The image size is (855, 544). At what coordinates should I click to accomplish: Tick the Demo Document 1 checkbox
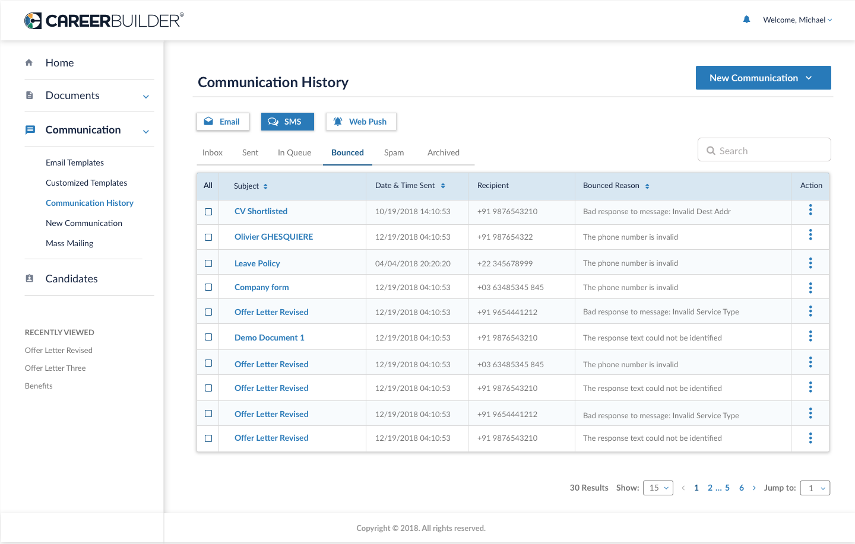(x=208, y=337)
